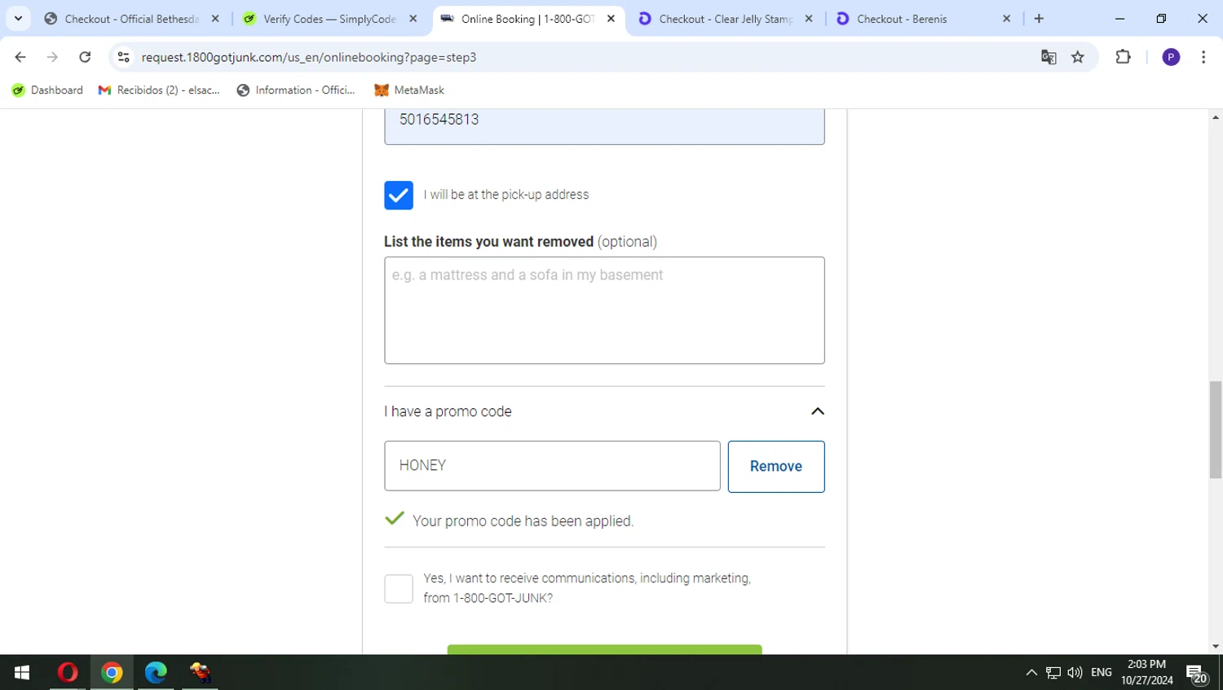Screen dimensions: 1223x690
Task: Open the Recibidos Gmail bookmark
Action: tap(159, 90)
